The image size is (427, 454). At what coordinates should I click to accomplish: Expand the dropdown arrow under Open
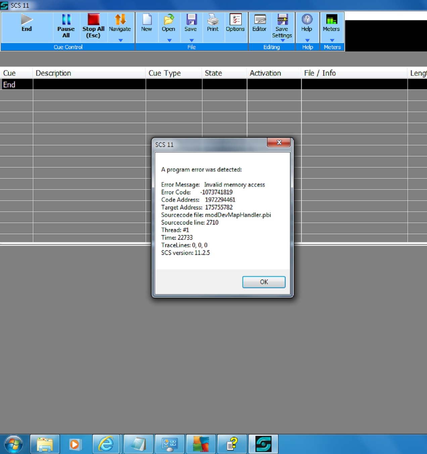[x=169, y=40]
